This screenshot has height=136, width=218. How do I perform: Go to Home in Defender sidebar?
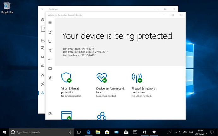50,33
